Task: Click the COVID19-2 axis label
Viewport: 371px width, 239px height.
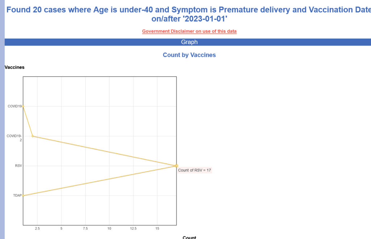Action: [x=14, y=138]
